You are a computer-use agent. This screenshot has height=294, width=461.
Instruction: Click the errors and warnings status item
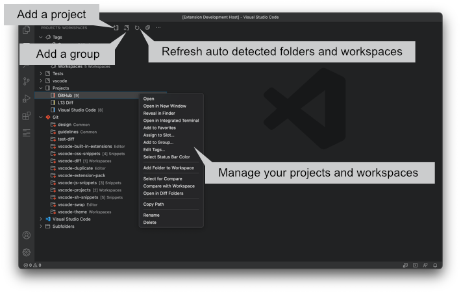coord(32,265)
